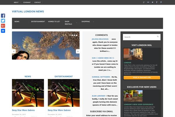
Task: Open Pinterest icon in top bar
Action: (x=161, y=2)
